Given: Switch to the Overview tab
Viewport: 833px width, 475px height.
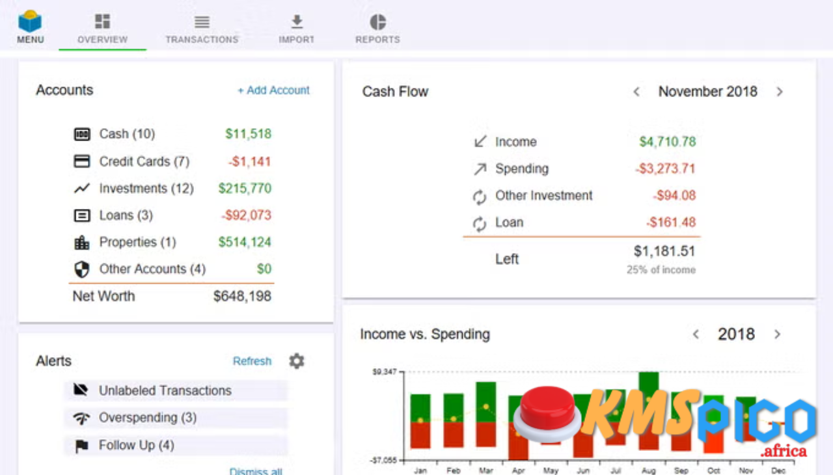Looking at the screenshot, I should (102, 29).
